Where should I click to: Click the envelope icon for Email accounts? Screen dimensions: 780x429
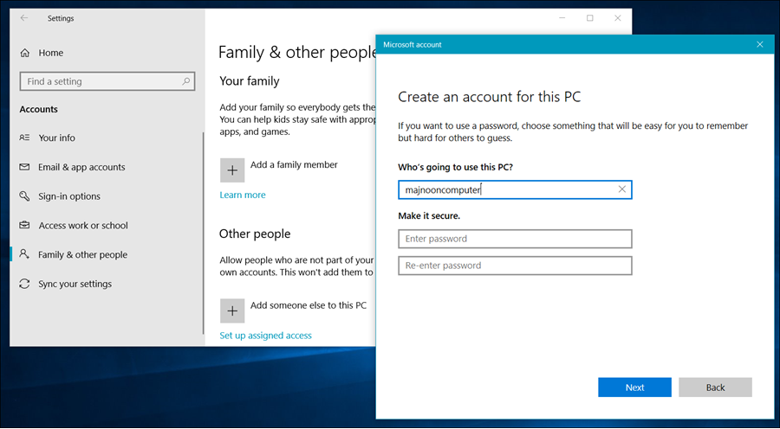24,167
